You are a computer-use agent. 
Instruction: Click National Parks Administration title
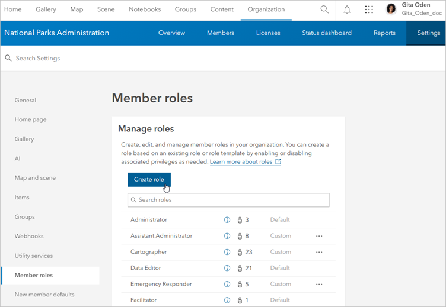(56, 33)
